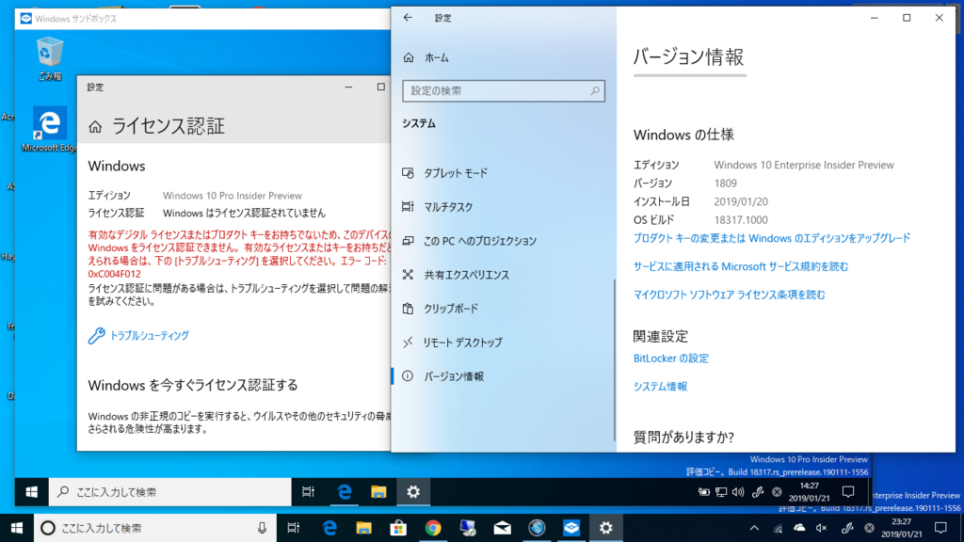
Task: Open the BitLocker の設定 link
Action: pos(671,359)
